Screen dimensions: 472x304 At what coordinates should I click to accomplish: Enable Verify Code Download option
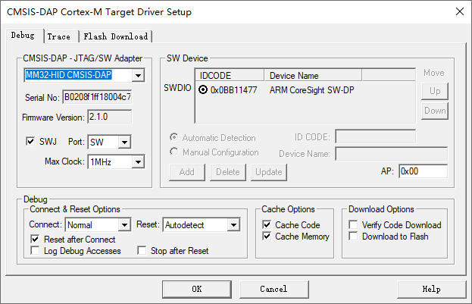point(354,225)
